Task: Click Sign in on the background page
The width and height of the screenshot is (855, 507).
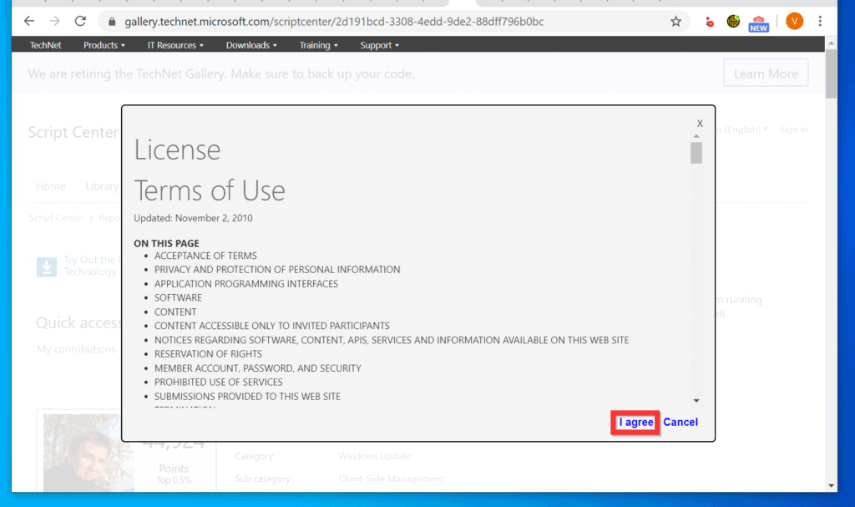Action: (793, 129)
